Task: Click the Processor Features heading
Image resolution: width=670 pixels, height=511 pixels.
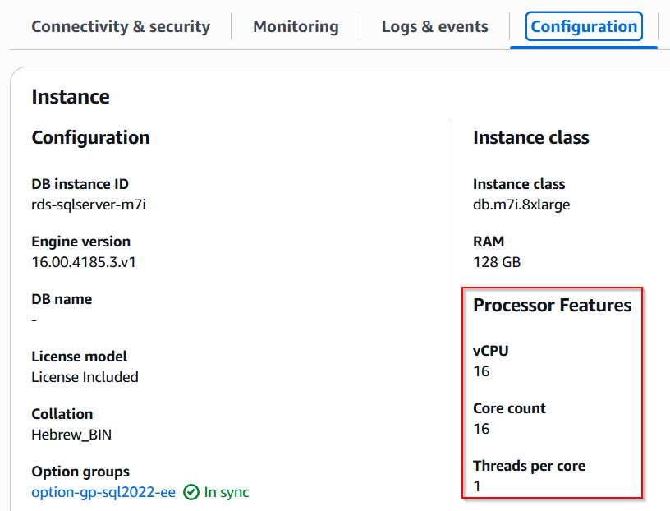Action: click(x=552, y=306)
